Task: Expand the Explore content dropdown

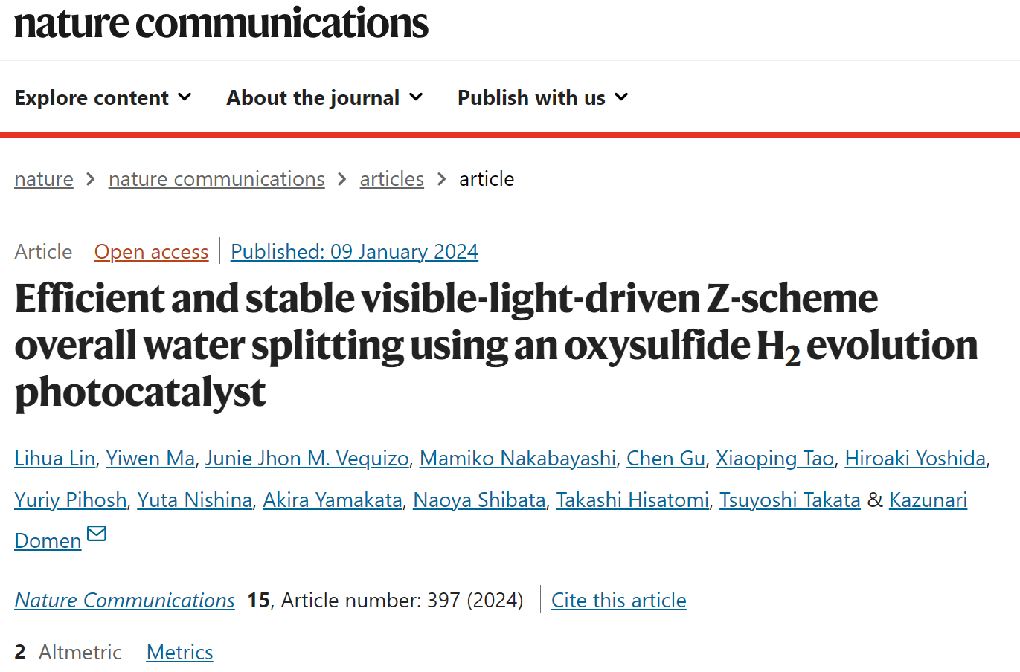Action: (x=103, y=97)
